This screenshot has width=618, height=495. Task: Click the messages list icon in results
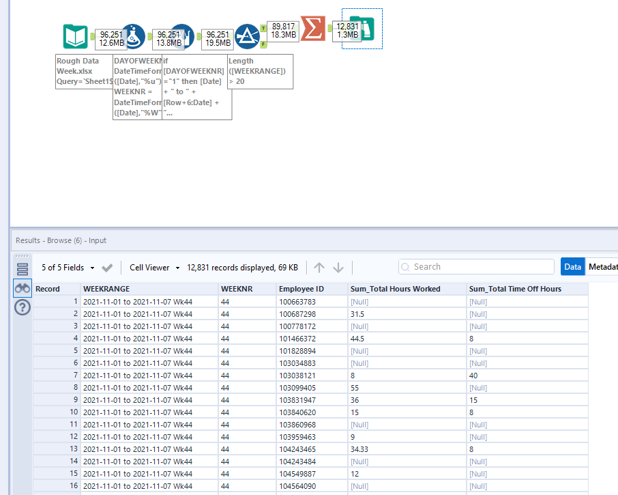(x=22, y=269)
